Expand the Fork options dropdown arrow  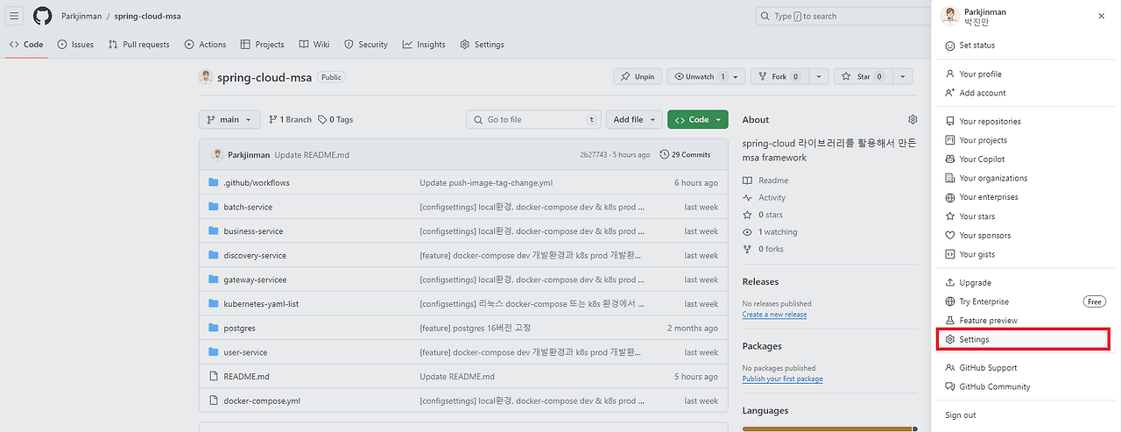[x=817, y=76]
